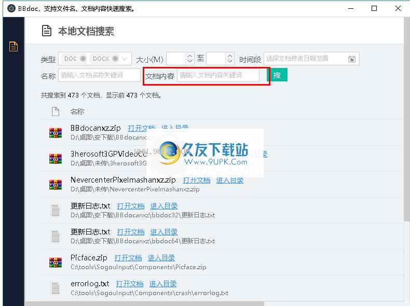The image size is (410, 306).
Task: Enter directory link for Picface.zip
Action: 161,258
